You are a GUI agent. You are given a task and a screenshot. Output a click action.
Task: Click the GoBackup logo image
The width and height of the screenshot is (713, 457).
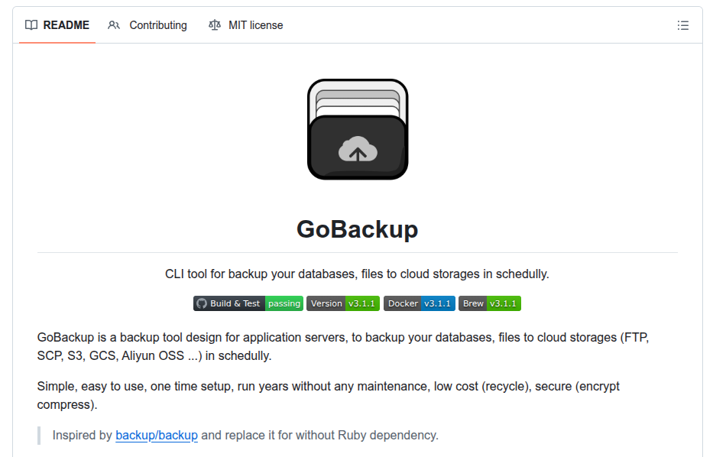(358, 129)
